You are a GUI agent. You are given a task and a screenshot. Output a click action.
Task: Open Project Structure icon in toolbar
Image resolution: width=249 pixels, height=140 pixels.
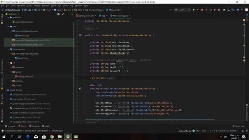pos(238,10)
